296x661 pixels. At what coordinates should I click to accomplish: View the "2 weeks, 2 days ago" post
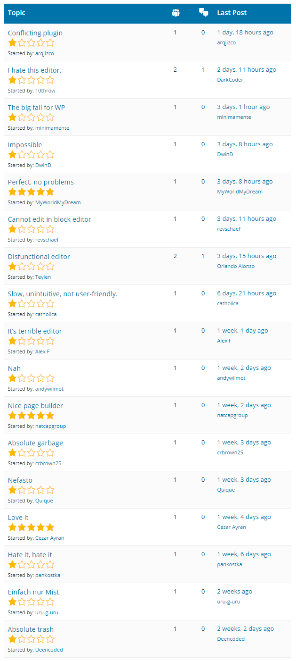coord(246,629)
